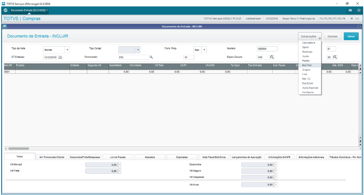Select Exp.Excel menu entry
The image size is (364, 195).
point(310,83)
